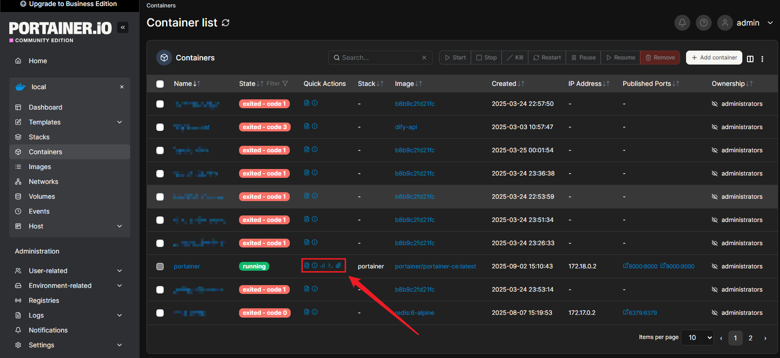Select the container created 2025-03-25 00:01:54
This screenshot has width=780, height=358.
click(160, 150)
